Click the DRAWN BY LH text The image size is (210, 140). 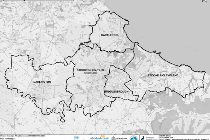[x=165, y=136]
